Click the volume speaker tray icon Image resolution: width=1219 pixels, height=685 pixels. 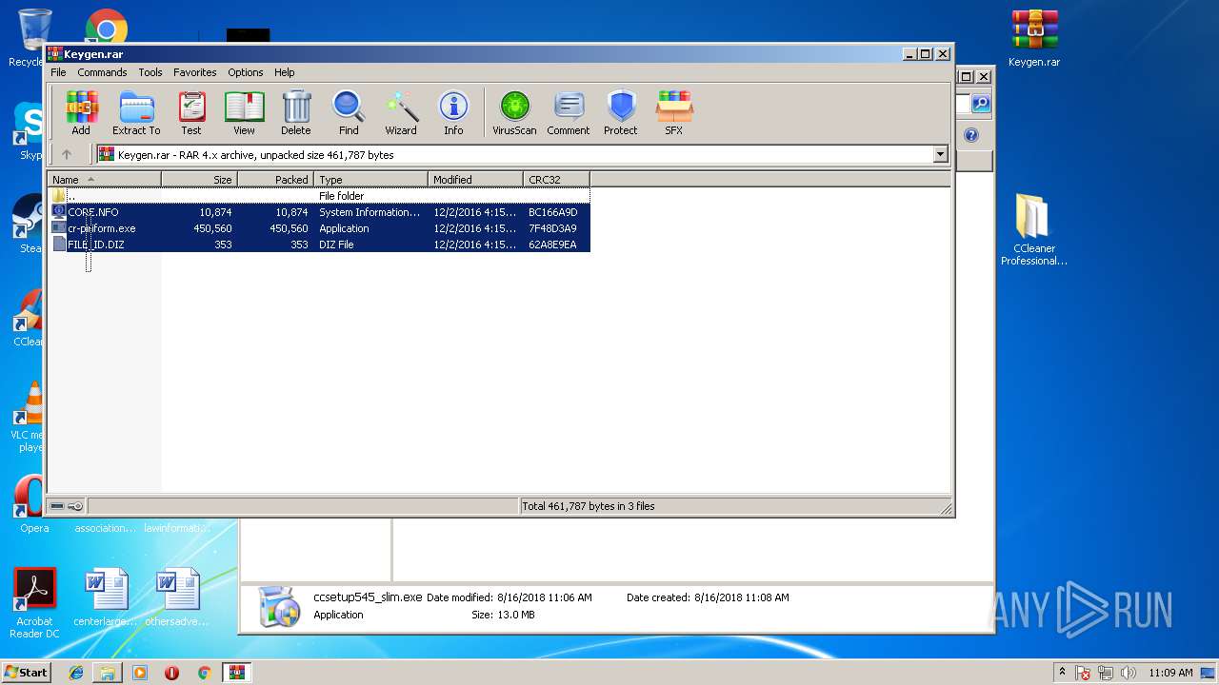tap(1129, 673)
